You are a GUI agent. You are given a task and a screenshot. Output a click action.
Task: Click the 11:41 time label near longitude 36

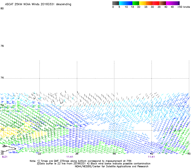tap(70, 157)
